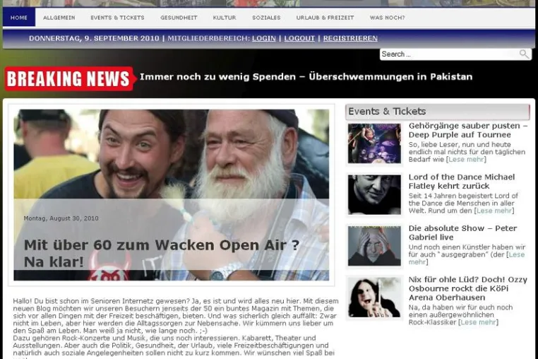Click the Events & Tickets sidebar heading

[438, 112]
